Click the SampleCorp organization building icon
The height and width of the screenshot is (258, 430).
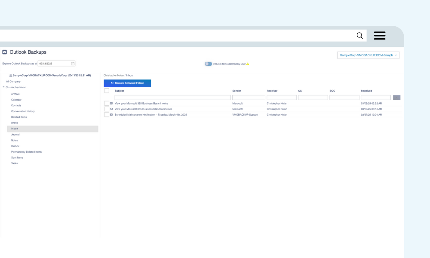pyautogui.click(x=10, y=75)
